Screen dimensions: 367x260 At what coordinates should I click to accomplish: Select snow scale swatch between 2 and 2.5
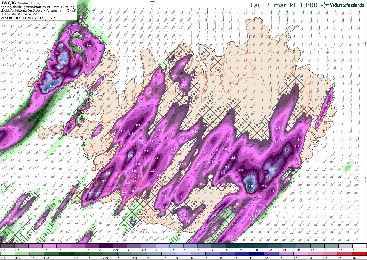pos(106,246)
